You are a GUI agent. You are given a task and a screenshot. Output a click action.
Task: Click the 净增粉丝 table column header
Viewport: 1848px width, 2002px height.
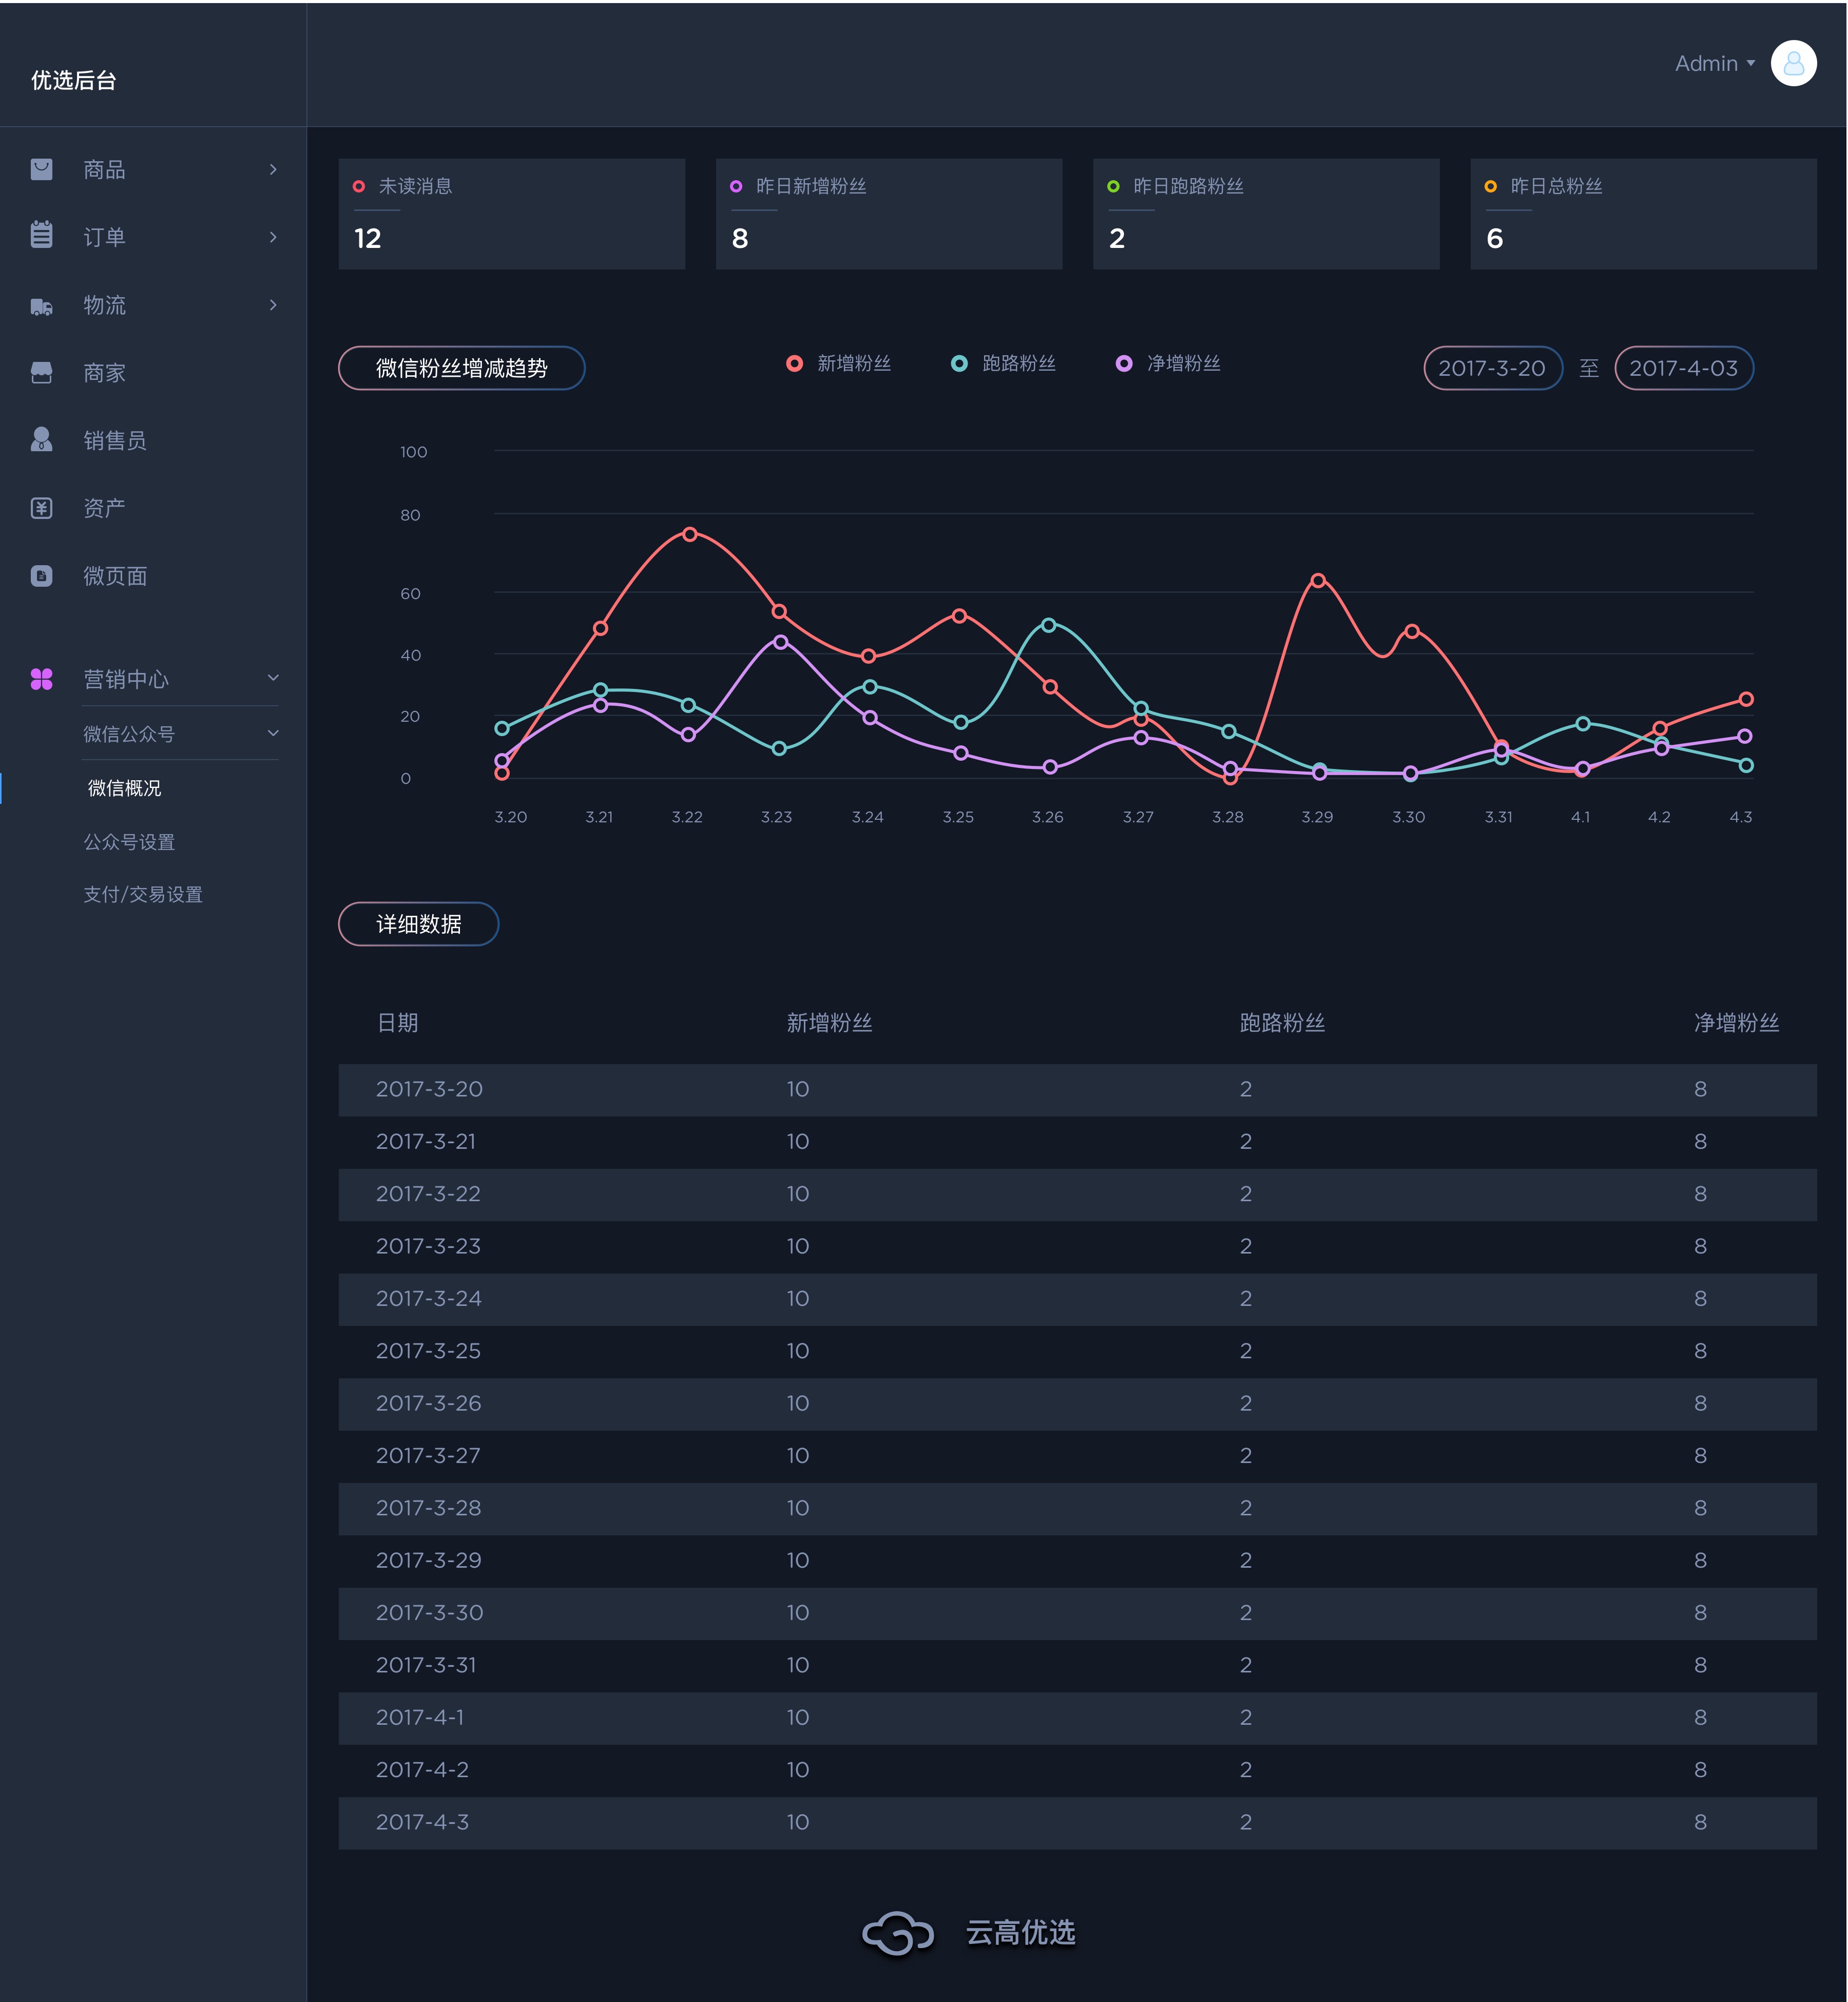1736,1022
